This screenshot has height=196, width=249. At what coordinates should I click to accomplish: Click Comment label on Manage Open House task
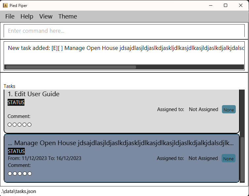tap(19, 165)
